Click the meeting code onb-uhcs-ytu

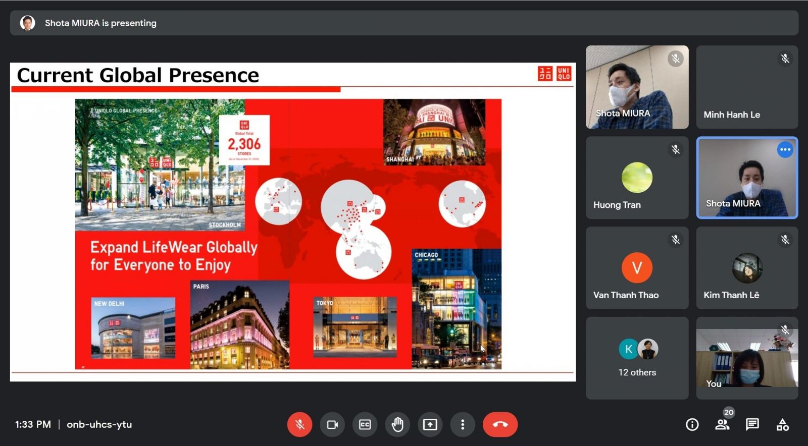99,425
